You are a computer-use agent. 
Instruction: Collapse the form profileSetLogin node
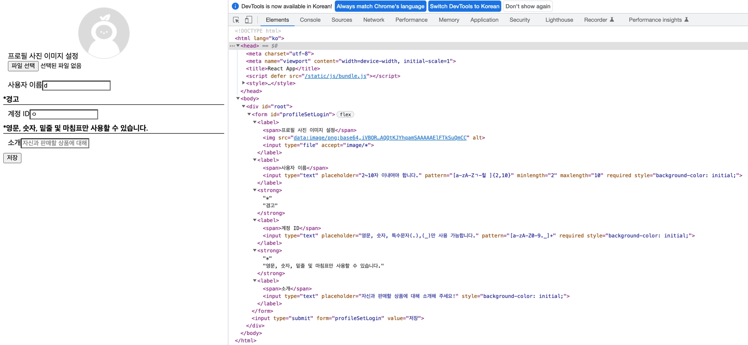click(x=249, y=115)
